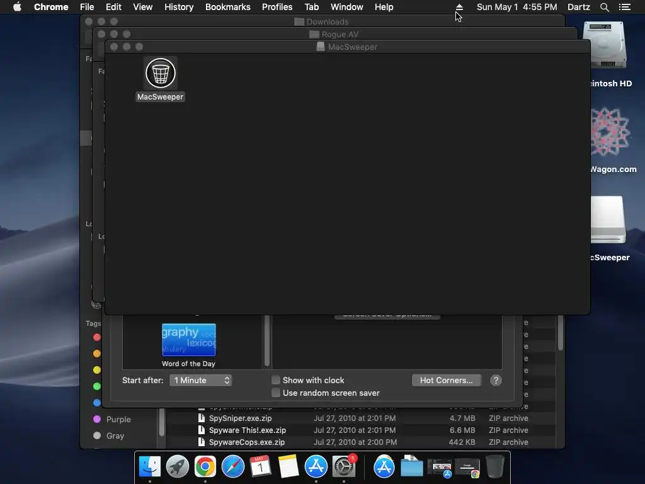Open the Bookmarks menu
The height and width of the screenshot is (484, 645).
[228, 7]
